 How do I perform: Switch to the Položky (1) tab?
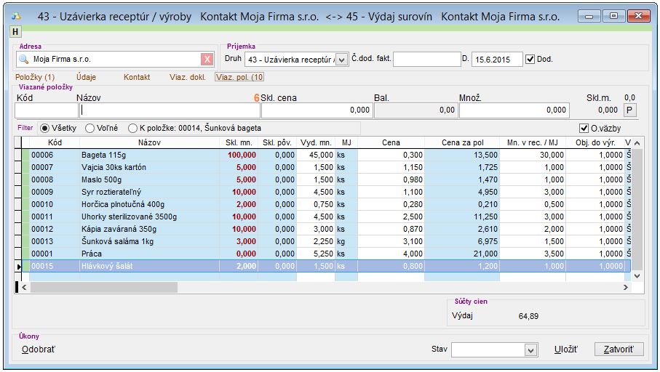pyautogui.click(x=35, y=77)
